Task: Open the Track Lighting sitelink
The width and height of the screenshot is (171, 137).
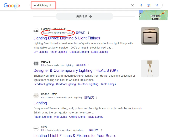Action: (59, 52)
